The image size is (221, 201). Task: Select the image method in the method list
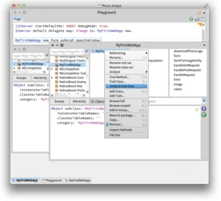[x=178, y=84]
